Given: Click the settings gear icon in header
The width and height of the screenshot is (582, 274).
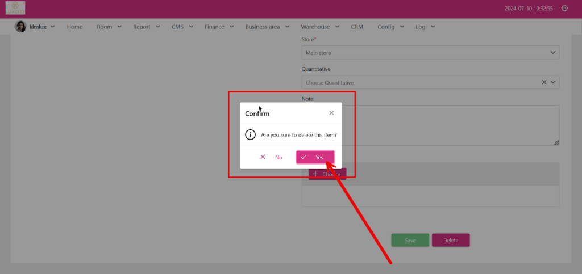Looking at the screenshot, I should [564, 9].
